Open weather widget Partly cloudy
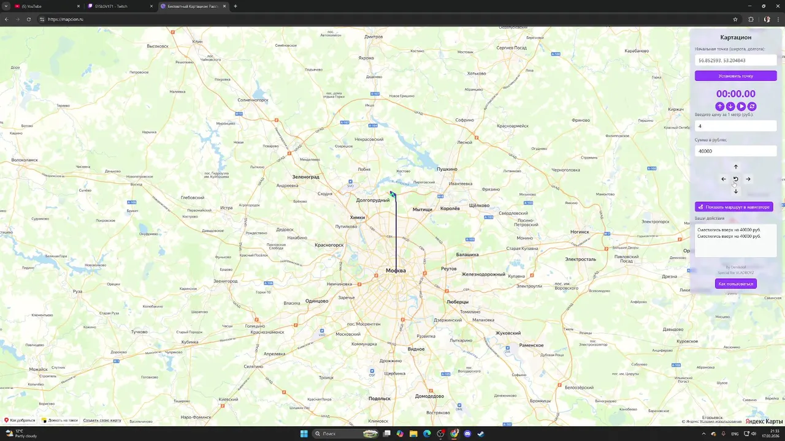 click(x=21, y=434)
